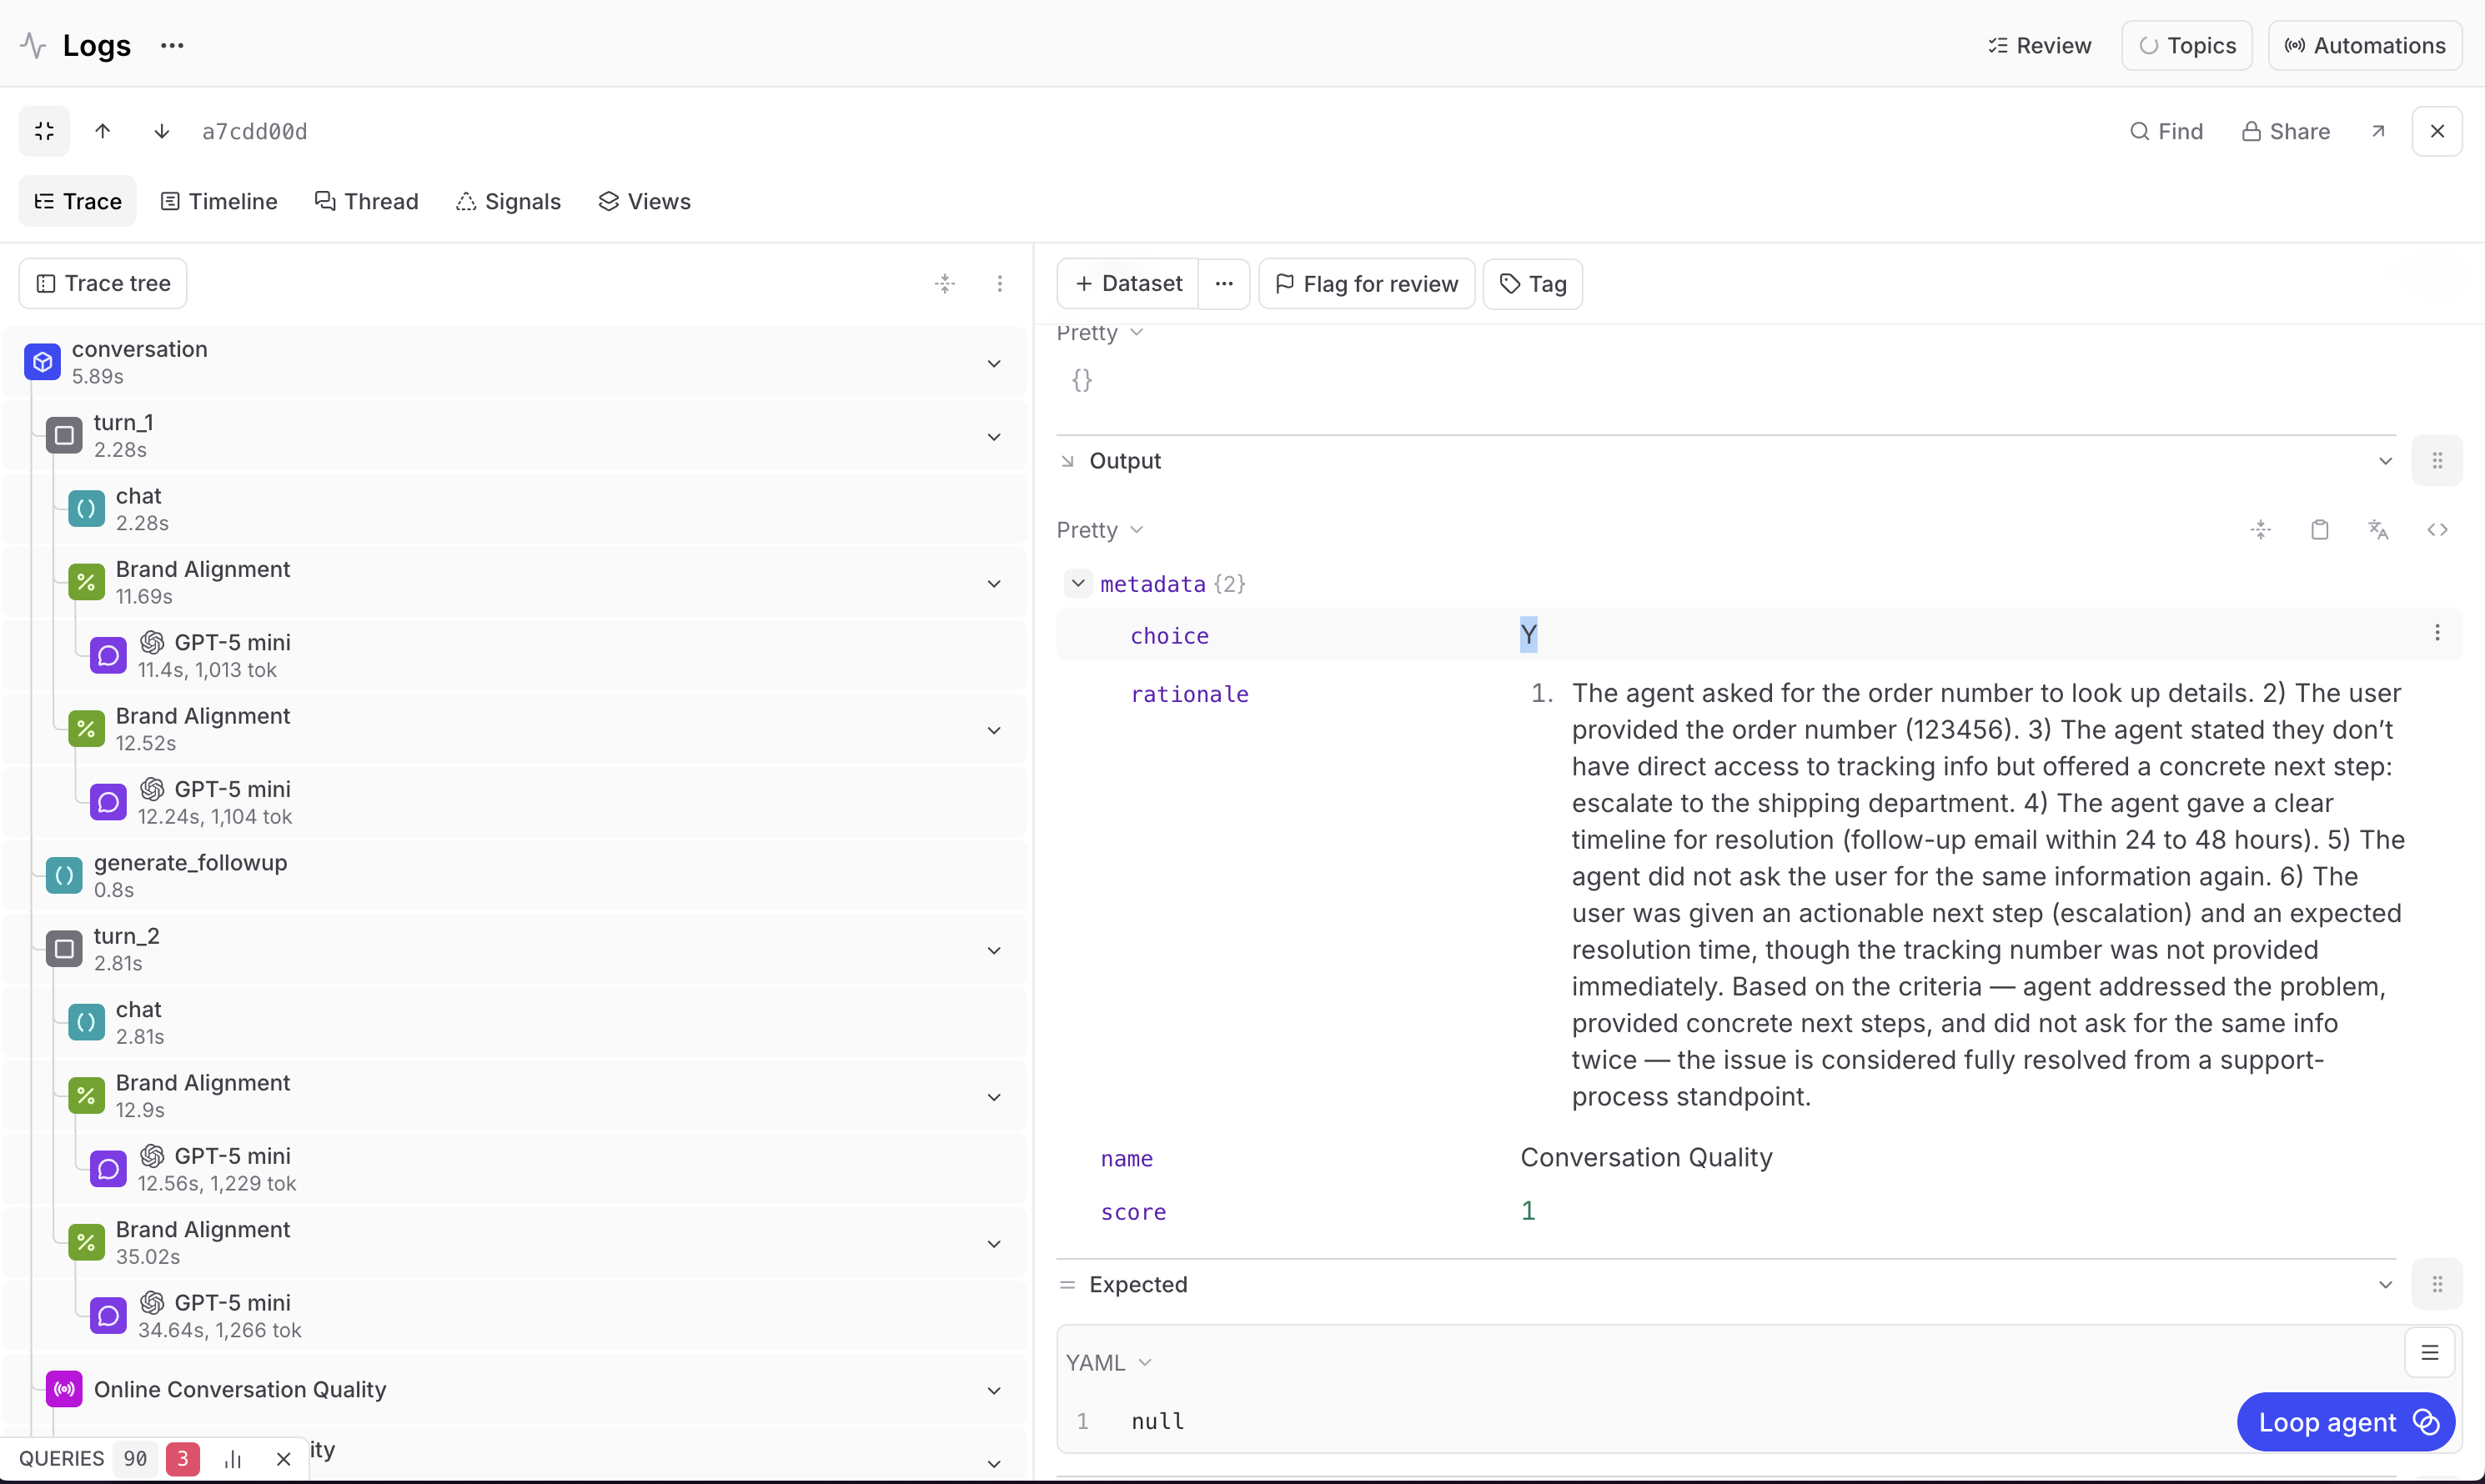Add a Tag to this span
This screenshot has width=2485, height=1484.
click(1533, 284)
